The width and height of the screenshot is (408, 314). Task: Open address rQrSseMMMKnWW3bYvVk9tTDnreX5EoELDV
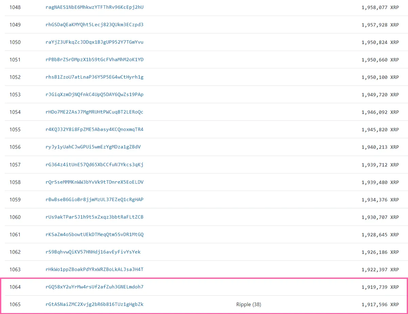(x=95, y=182)
